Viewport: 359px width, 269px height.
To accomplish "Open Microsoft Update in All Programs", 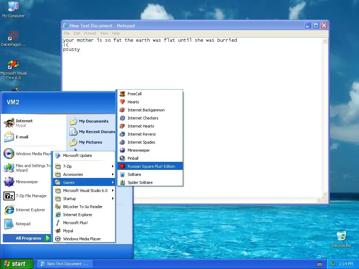I will (84, 156).
